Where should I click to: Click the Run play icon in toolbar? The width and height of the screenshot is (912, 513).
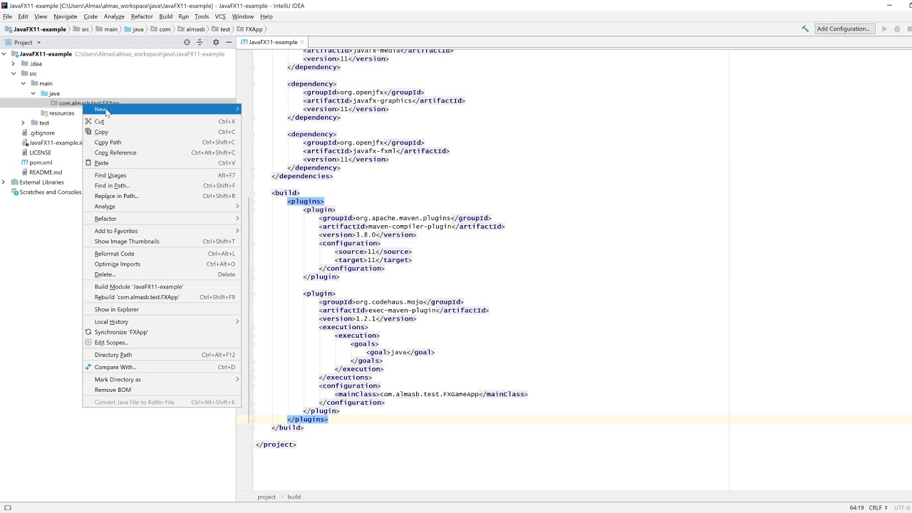(884, 29)
